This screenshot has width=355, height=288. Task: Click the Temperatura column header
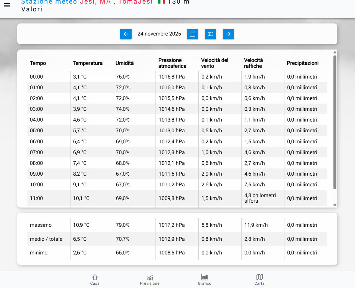(x=88, y=63)
